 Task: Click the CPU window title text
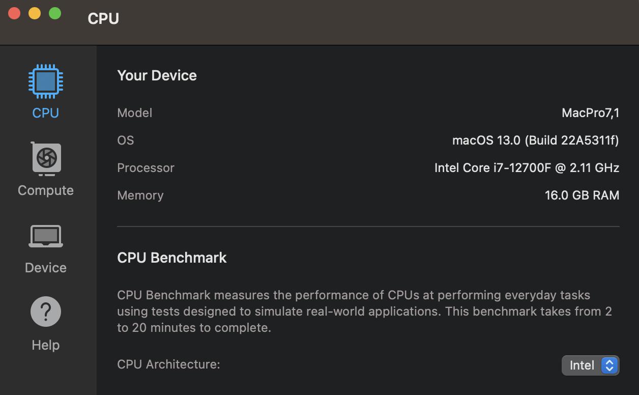coord(103,18)
